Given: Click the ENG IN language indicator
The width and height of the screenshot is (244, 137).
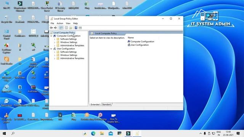Looking at the screenshot, I should tap(218, 134).
